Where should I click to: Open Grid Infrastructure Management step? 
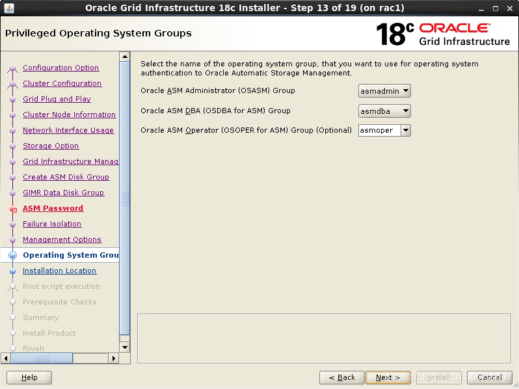click(x=70, y=161)
